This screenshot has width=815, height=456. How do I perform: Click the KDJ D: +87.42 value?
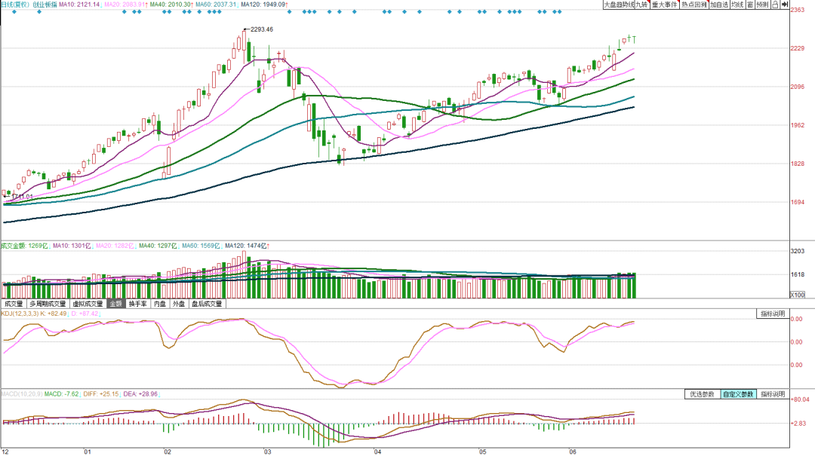[85, 314]
